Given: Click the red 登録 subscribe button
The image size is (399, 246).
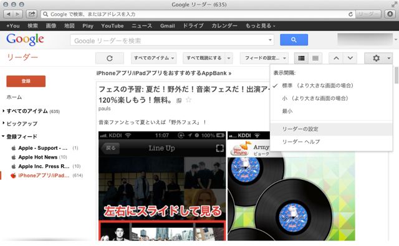Looking at the screenshot, I should (x=26, y=81).
